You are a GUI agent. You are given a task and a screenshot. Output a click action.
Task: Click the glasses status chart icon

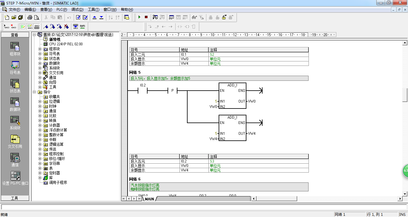tap(194, 17)
